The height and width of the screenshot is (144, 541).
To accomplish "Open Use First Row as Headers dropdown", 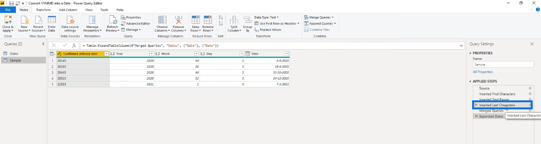I will pos(277,23).
